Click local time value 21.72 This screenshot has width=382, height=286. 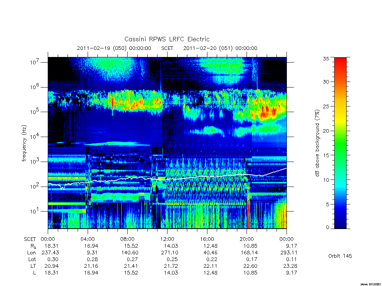click(171, 266)
